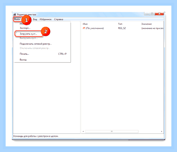This screenshot has height=152, width=177.
Task: Click the REG_SZ type cell
Action: tap(122, 28)
